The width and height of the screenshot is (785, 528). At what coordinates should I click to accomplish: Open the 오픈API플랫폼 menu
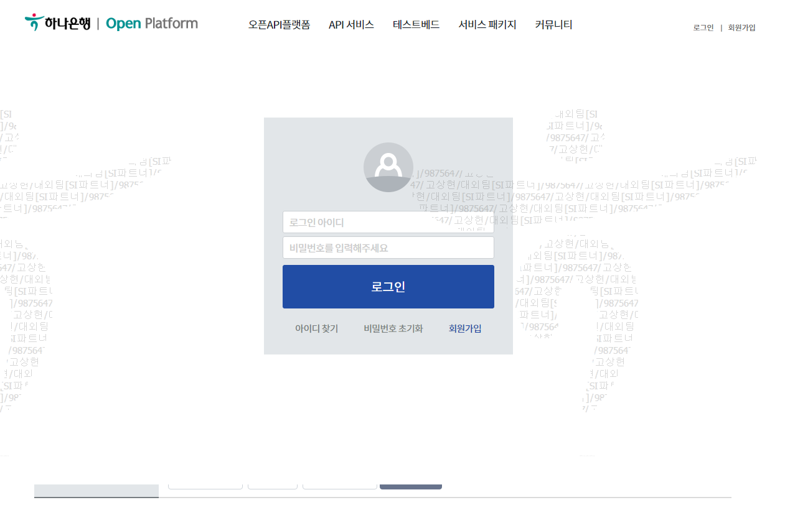pos(278,25)
